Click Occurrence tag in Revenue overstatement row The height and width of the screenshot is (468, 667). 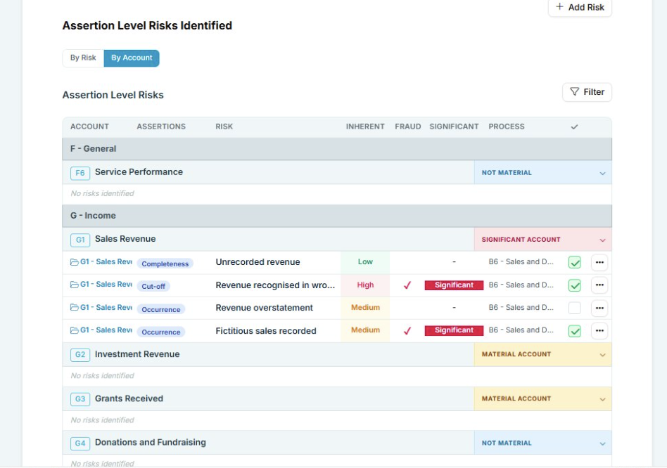tap(161, 310)
